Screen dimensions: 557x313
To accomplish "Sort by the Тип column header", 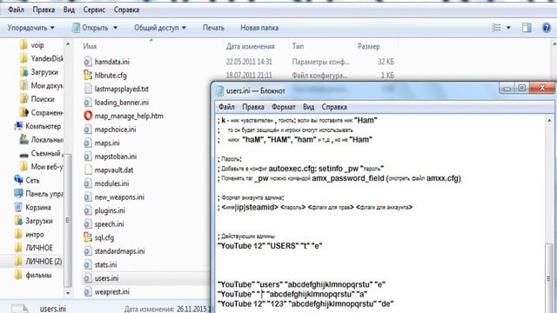I will coord(298,46).
